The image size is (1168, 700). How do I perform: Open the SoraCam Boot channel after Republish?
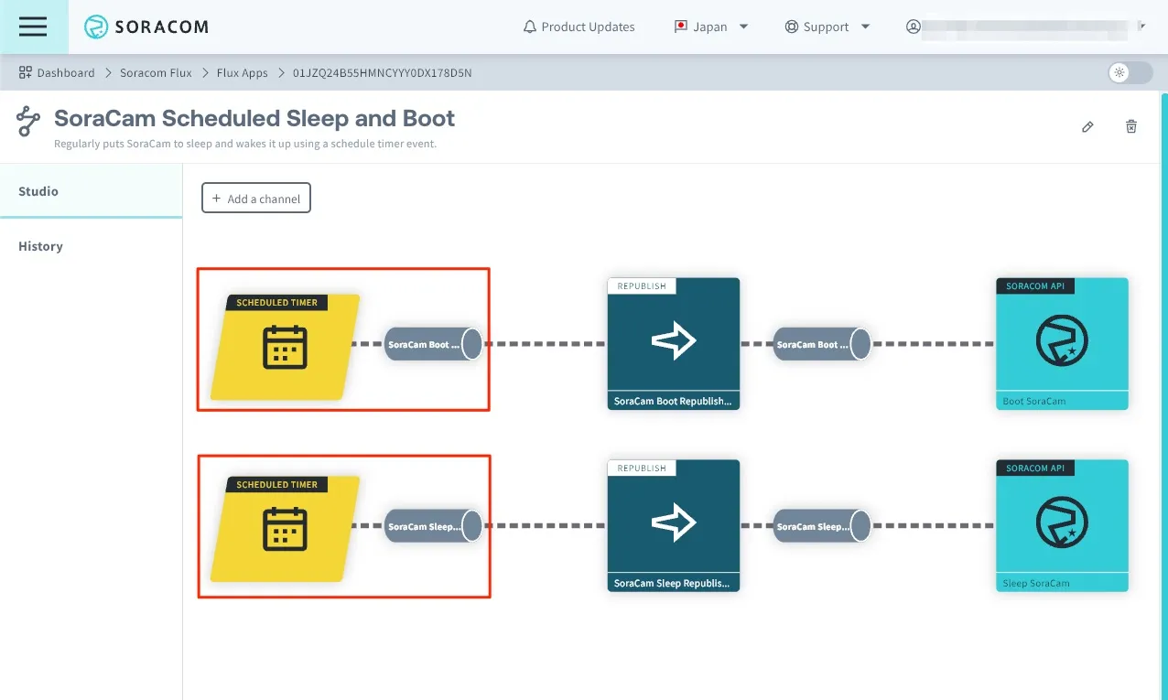point(822,344)
